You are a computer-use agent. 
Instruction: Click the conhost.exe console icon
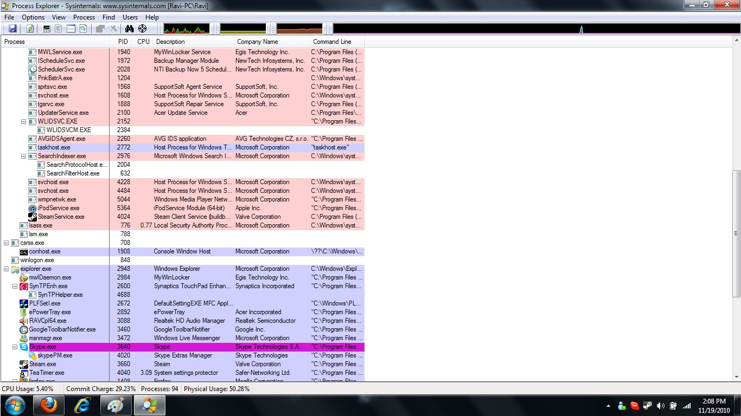pos(24,251)
